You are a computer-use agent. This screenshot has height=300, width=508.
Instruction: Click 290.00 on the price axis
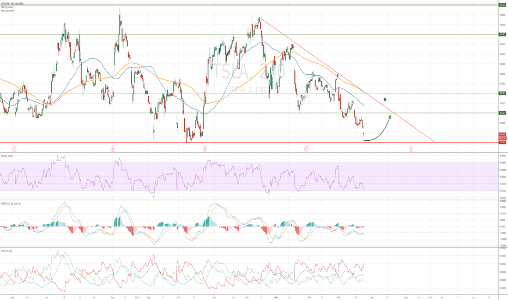[x=503, y=103]
